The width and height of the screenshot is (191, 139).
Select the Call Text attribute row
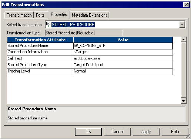point(40,59)
